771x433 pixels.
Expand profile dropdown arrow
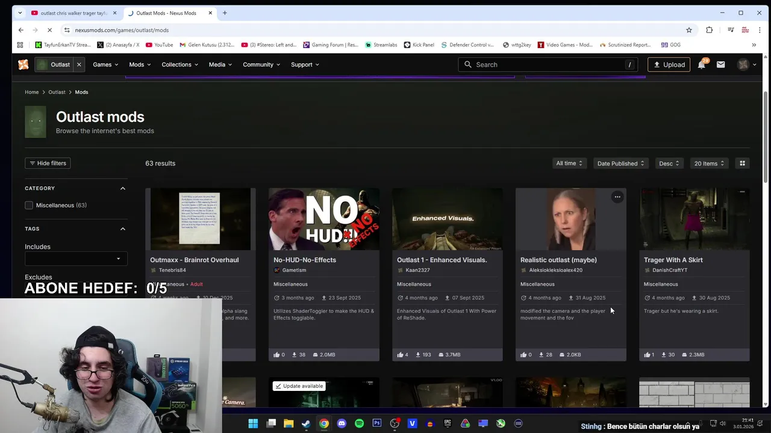point(754,64)
